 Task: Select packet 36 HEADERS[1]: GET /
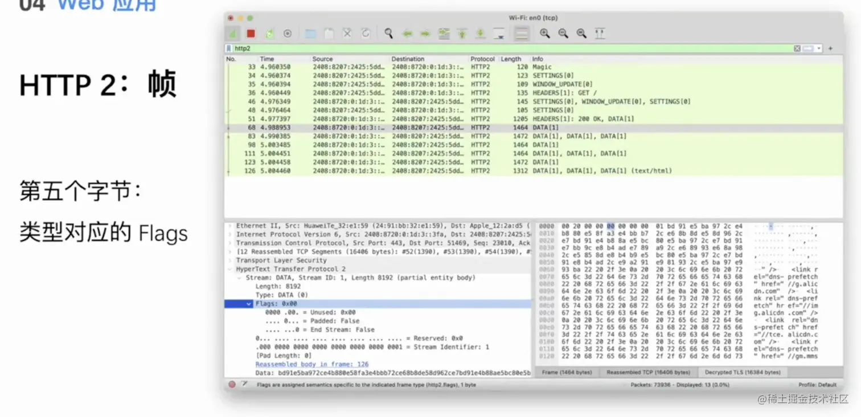(534, 93)
